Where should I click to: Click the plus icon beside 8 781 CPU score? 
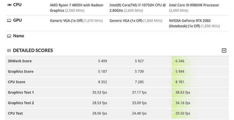tap(172, 82)
